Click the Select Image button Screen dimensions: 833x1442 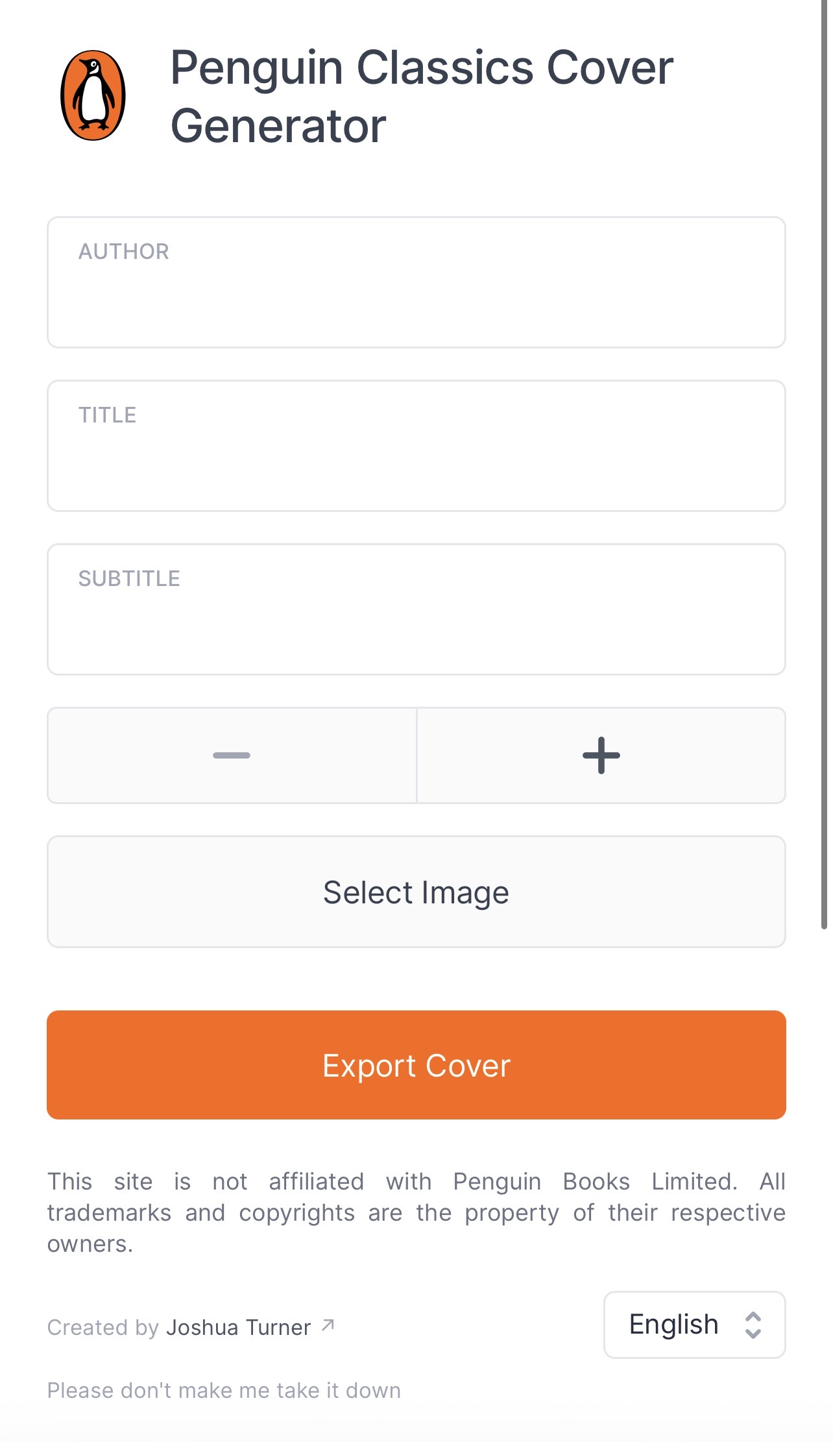click(416, 892)
